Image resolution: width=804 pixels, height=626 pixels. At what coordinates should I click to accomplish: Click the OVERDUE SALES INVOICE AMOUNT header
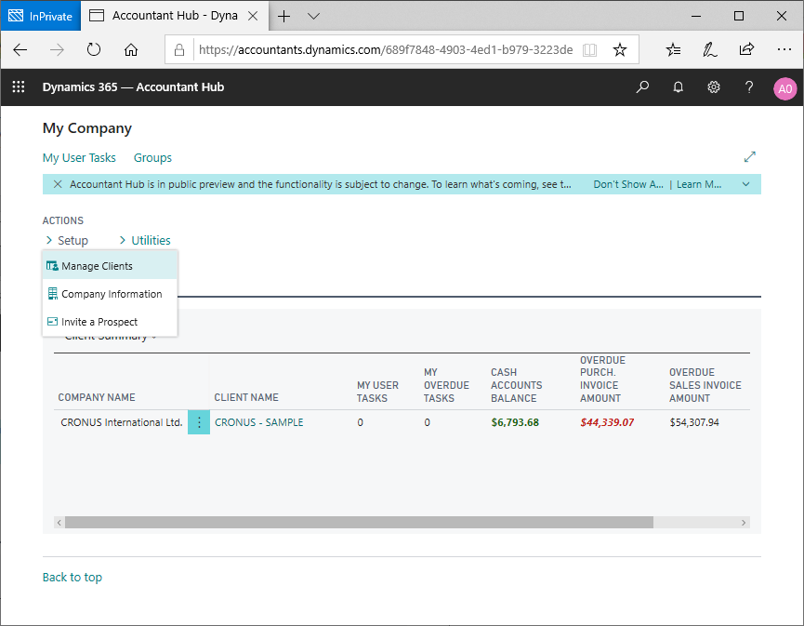(705, 385)
